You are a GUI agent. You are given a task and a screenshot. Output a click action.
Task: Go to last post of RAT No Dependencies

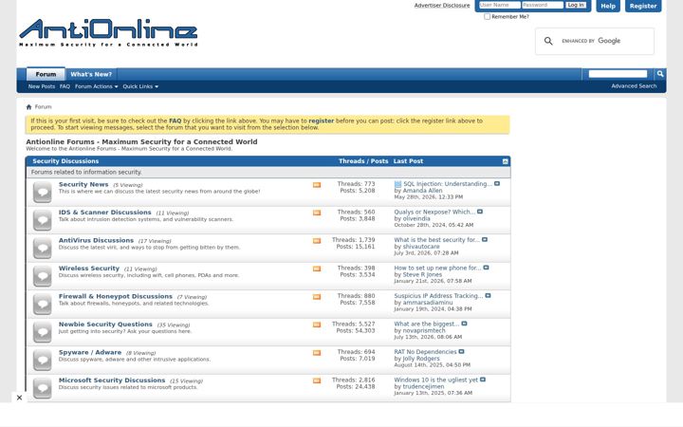click(x=461, y=352)
